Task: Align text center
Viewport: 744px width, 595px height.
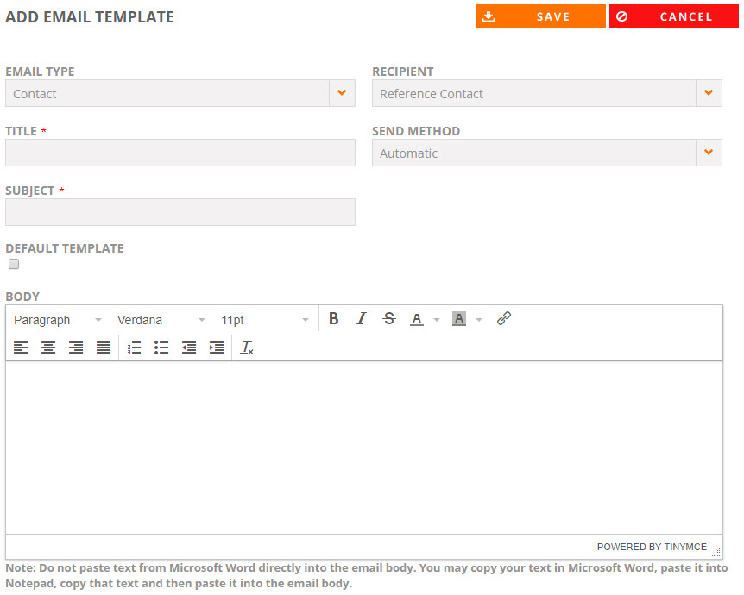Action: point(48,348)
